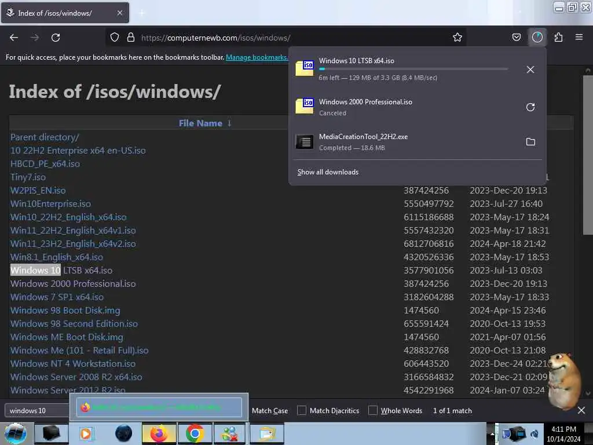Click file size value 6812706816
The image size is (593, 445).
(429, 244)
